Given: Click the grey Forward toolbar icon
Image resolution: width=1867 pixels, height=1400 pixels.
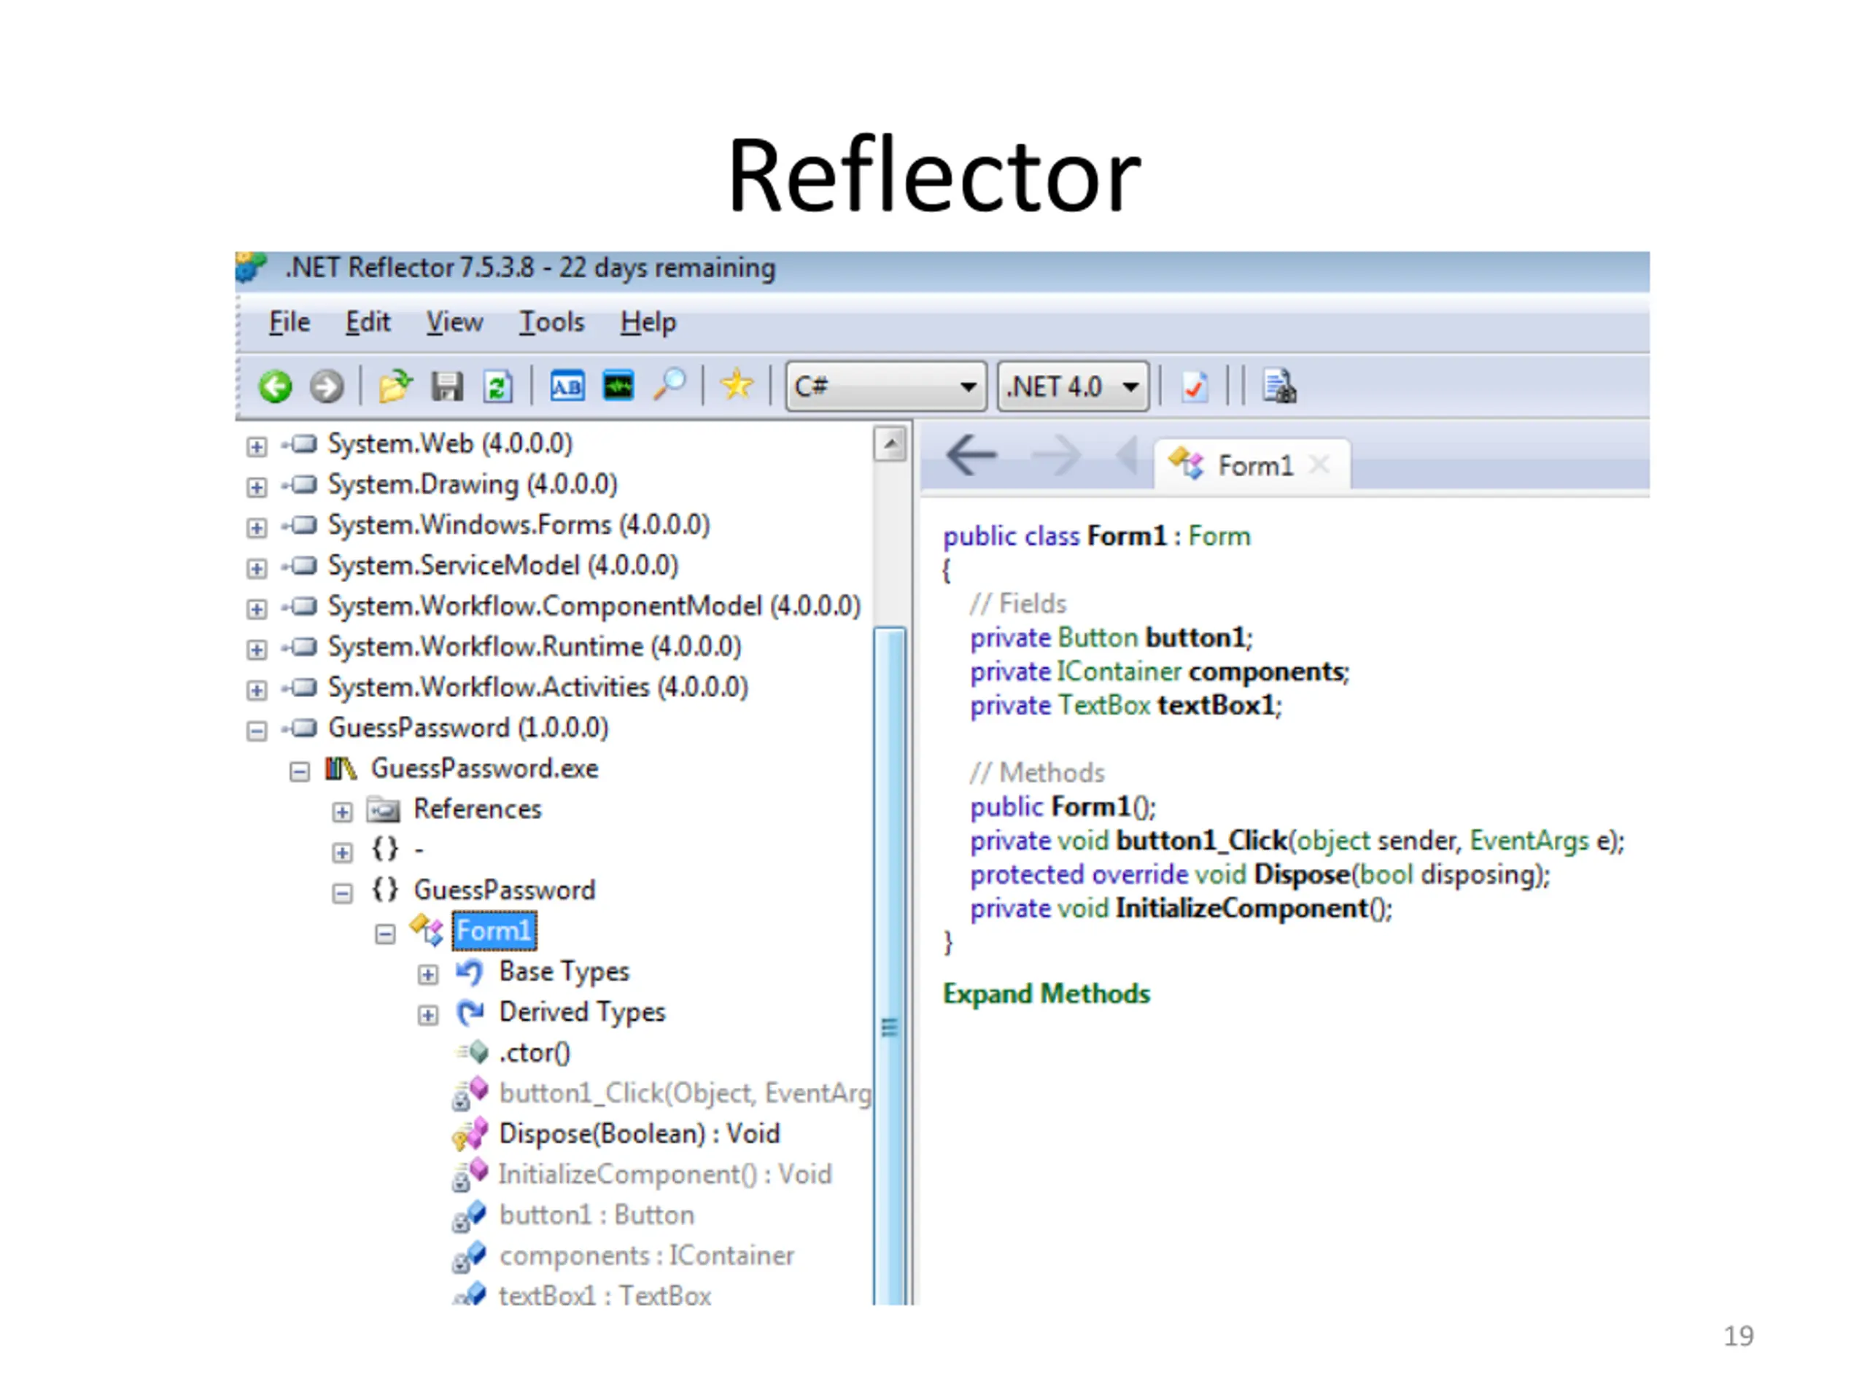Looking at the screenshot, I should click(x=327, y=387).
